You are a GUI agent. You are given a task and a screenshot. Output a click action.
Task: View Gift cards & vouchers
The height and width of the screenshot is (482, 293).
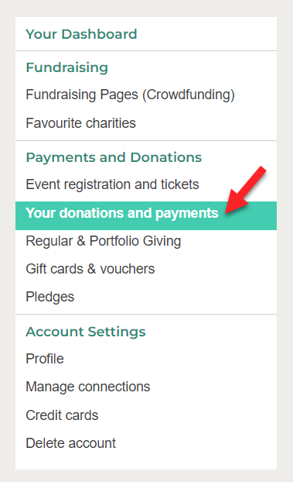(x=90, y=269)
